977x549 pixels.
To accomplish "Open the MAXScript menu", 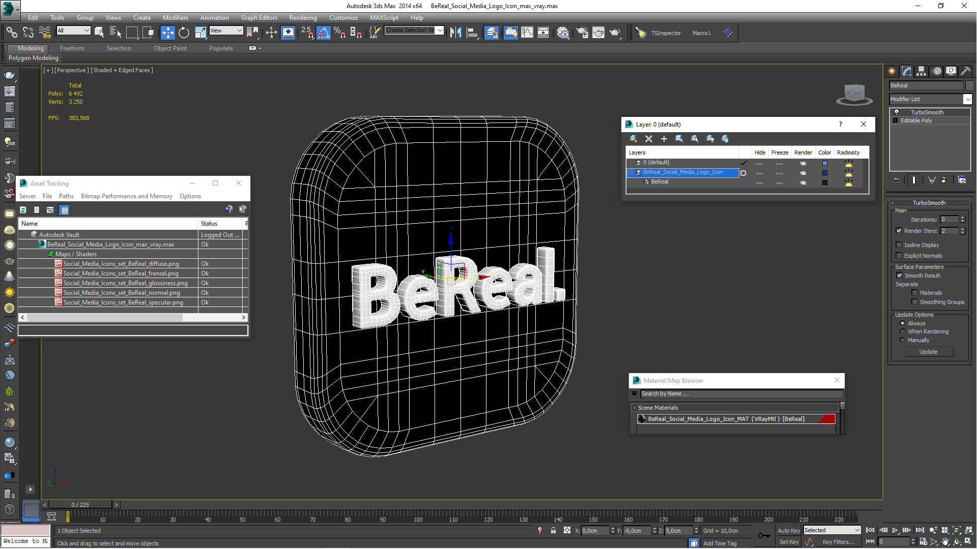I will [384, 18].
